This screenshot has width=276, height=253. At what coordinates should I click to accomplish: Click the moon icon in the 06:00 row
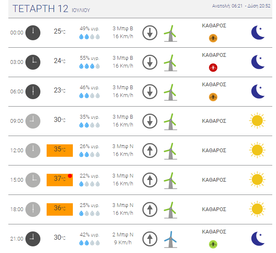tap(258, 91)
